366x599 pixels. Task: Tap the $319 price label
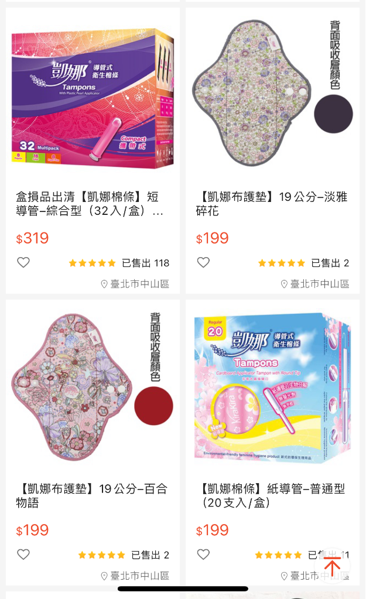click(x=32, y=238)
